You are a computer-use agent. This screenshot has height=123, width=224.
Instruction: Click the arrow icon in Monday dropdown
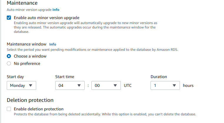pos(31,85)
